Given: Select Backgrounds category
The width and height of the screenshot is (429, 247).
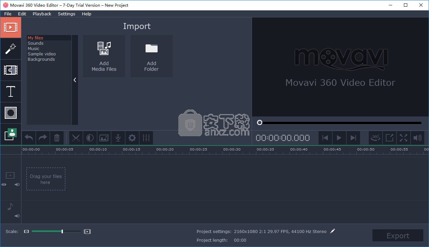Looking at the screenshot, I should (x=49, y=59).
